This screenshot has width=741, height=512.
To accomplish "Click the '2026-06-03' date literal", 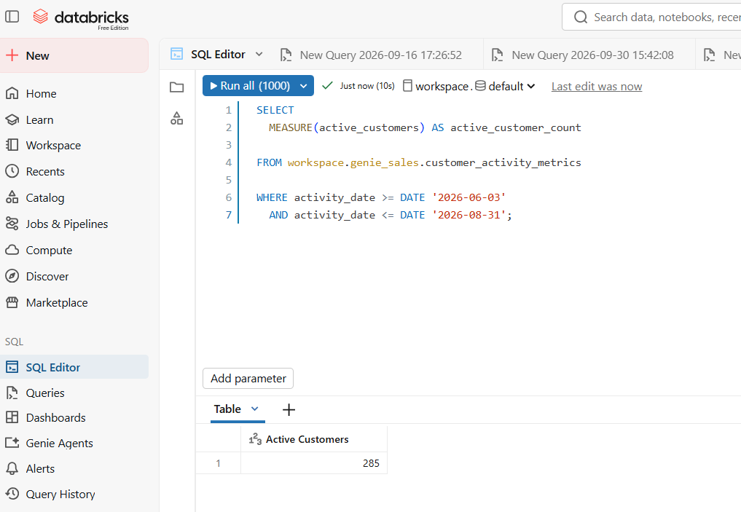I will [x=468, y=197].
